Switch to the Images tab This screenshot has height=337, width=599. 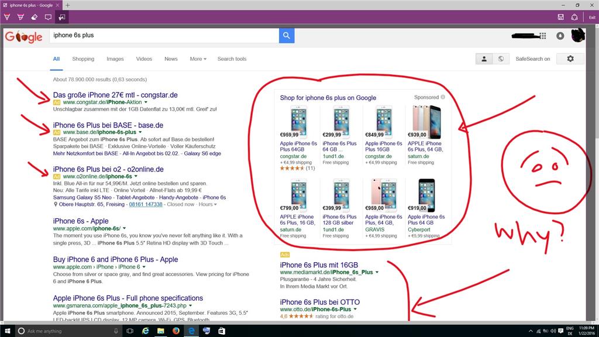click(115, 59)
